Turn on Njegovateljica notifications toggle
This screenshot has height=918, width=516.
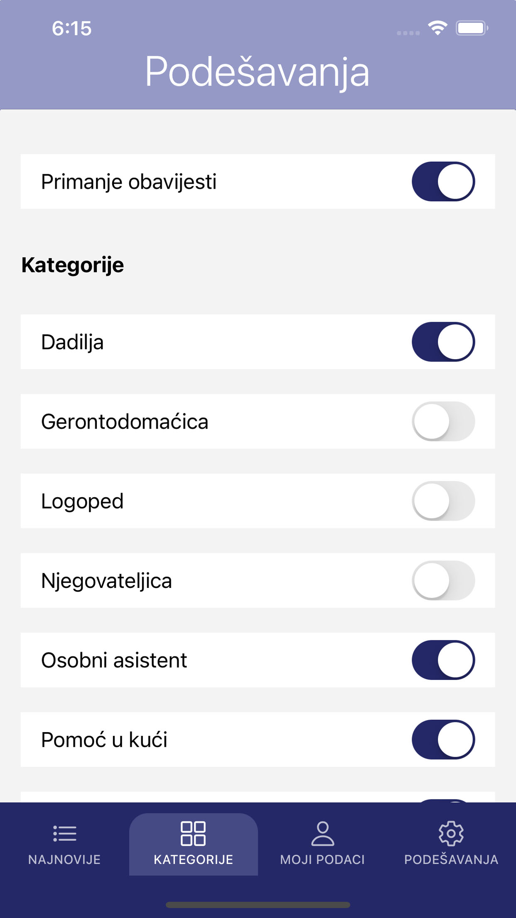pos(443,580)
